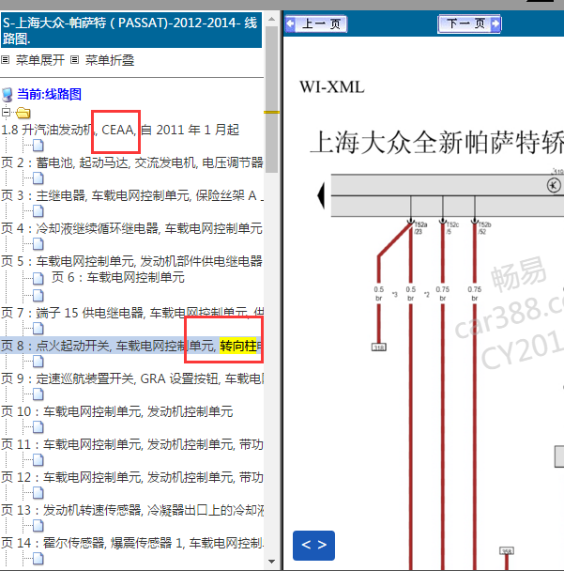Click right arrow icon on 下一页 button
The image size is (564, 571).
(495, 24)
